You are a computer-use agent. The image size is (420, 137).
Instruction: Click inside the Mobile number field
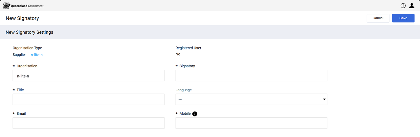point(251,123)
